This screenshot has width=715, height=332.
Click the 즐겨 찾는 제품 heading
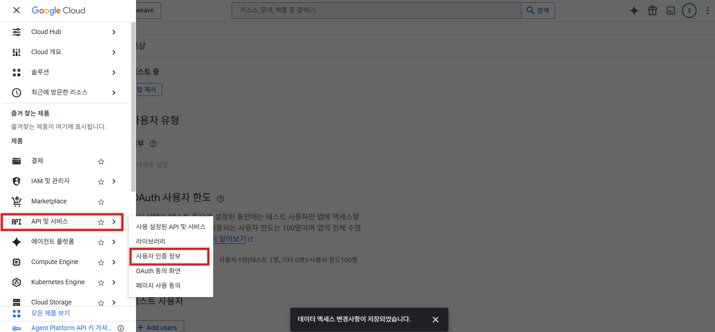point(30,113)
